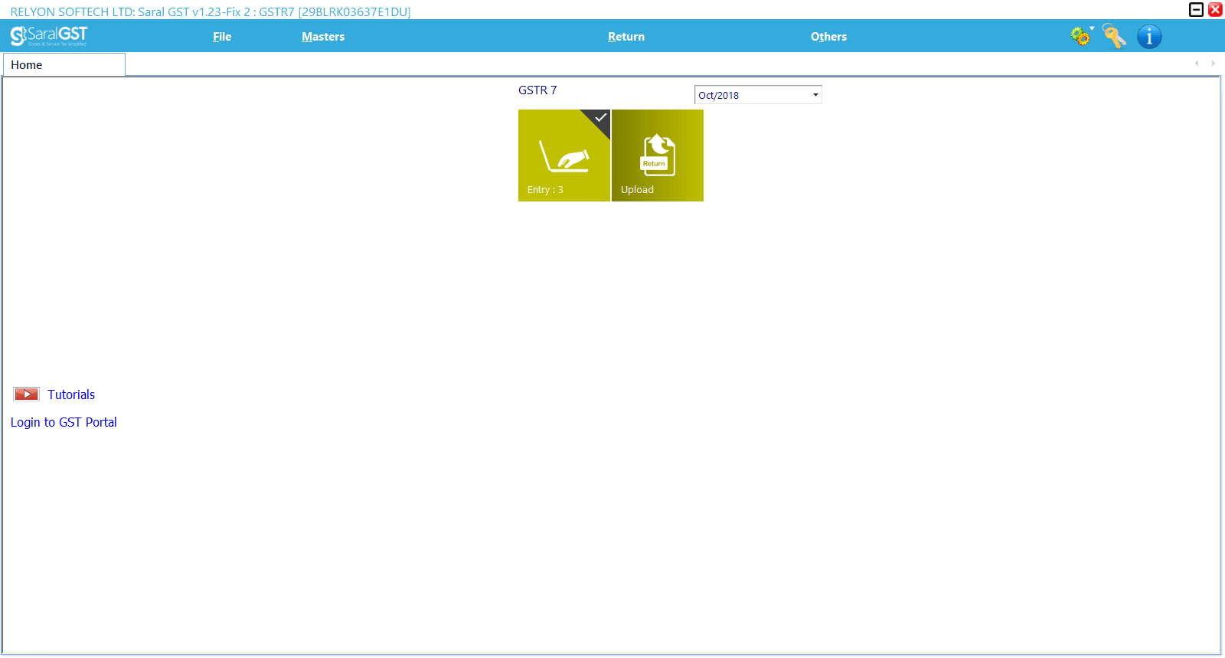Click the keys license icon

(x=1114, y=36)
